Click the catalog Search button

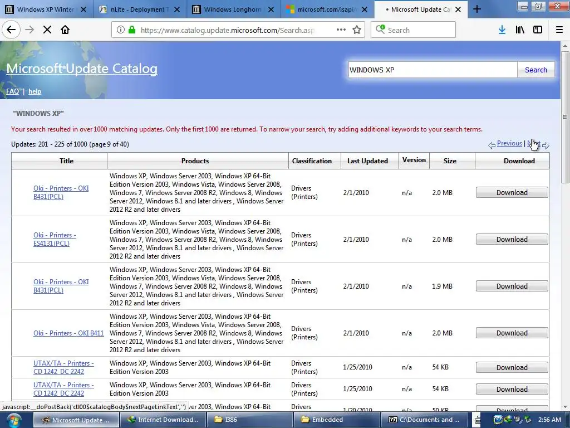pos(536,70)
